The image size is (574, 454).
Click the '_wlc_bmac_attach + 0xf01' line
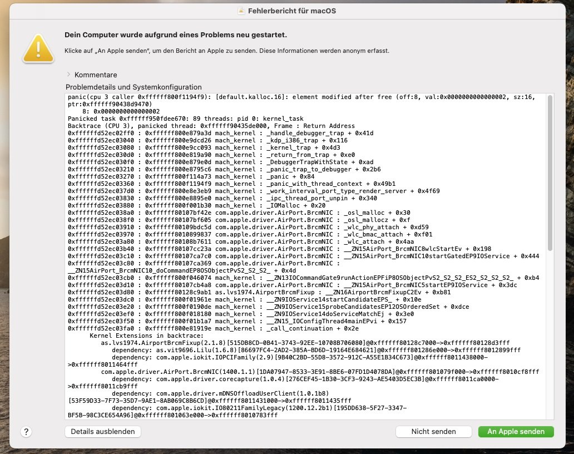pyautogui.click(x=250, y=234)
